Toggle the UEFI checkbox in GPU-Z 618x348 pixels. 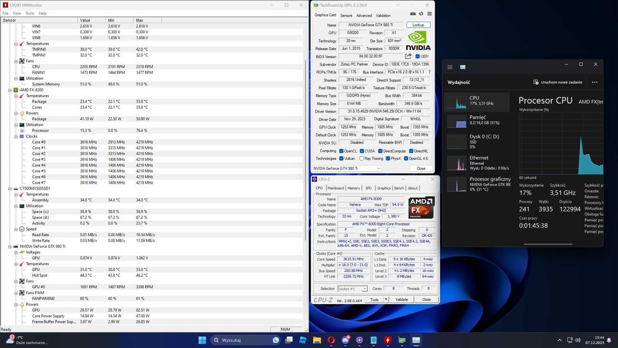pos(418,56)
